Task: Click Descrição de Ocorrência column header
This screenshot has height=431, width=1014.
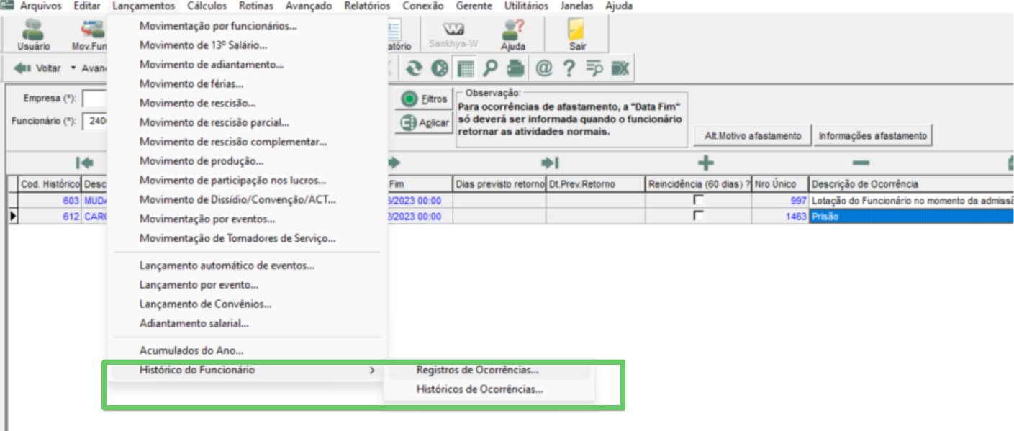Action: [x=911, y=185]
